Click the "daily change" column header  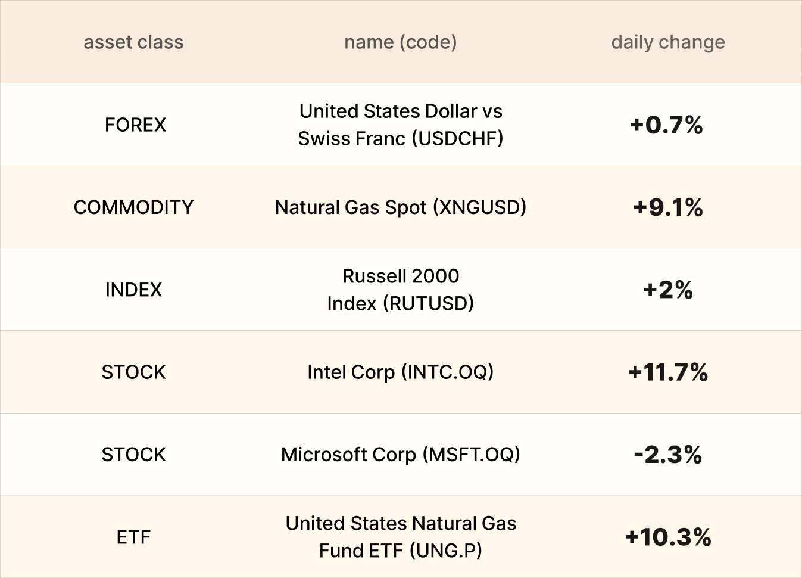(x=667, y=42)
